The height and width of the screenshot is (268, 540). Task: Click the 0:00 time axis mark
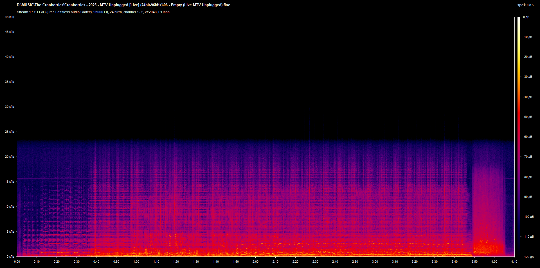point(17,262)
